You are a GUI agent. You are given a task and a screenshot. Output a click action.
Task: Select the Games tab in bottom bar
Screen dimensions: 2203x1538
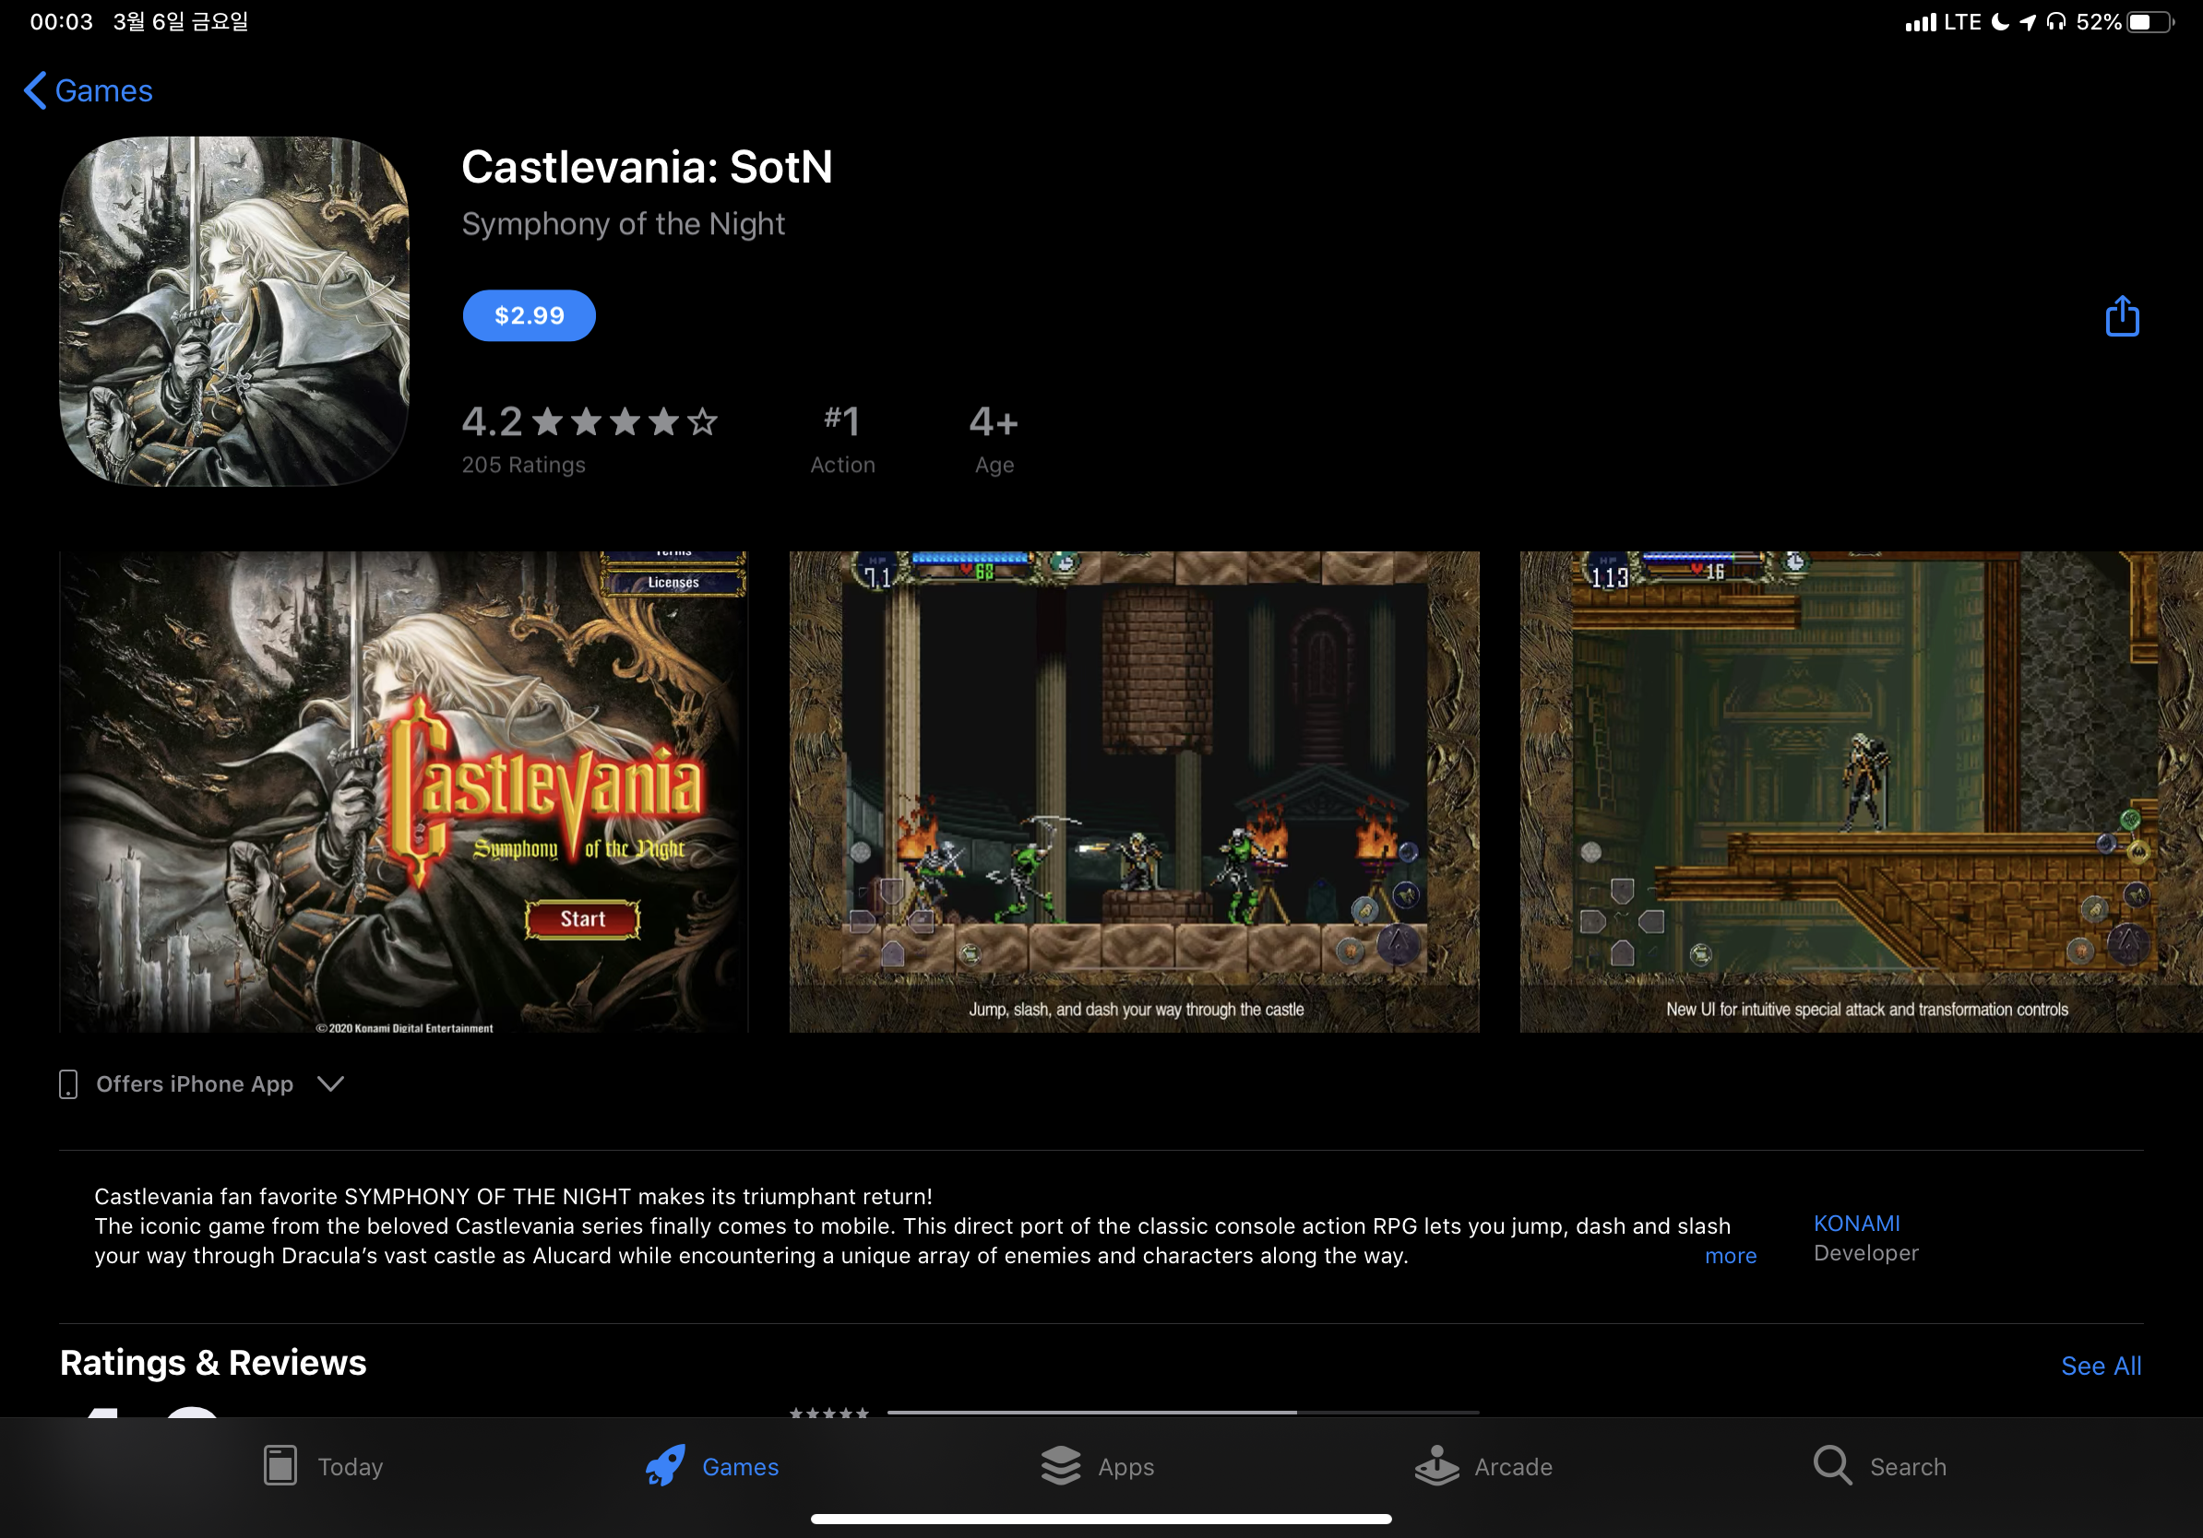pyautogui.click(x=712, y=1466)
